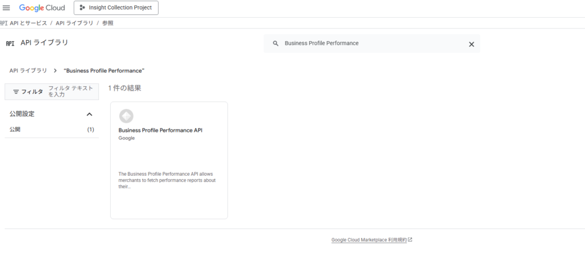Click the API card description text

tap(166, 180)
